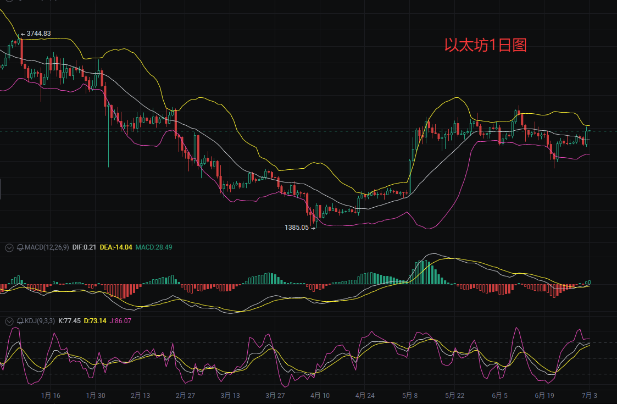Collapse the MACD indicator panel chevron
The width and height of the screenshot is (617, 404).
[9, 248]
